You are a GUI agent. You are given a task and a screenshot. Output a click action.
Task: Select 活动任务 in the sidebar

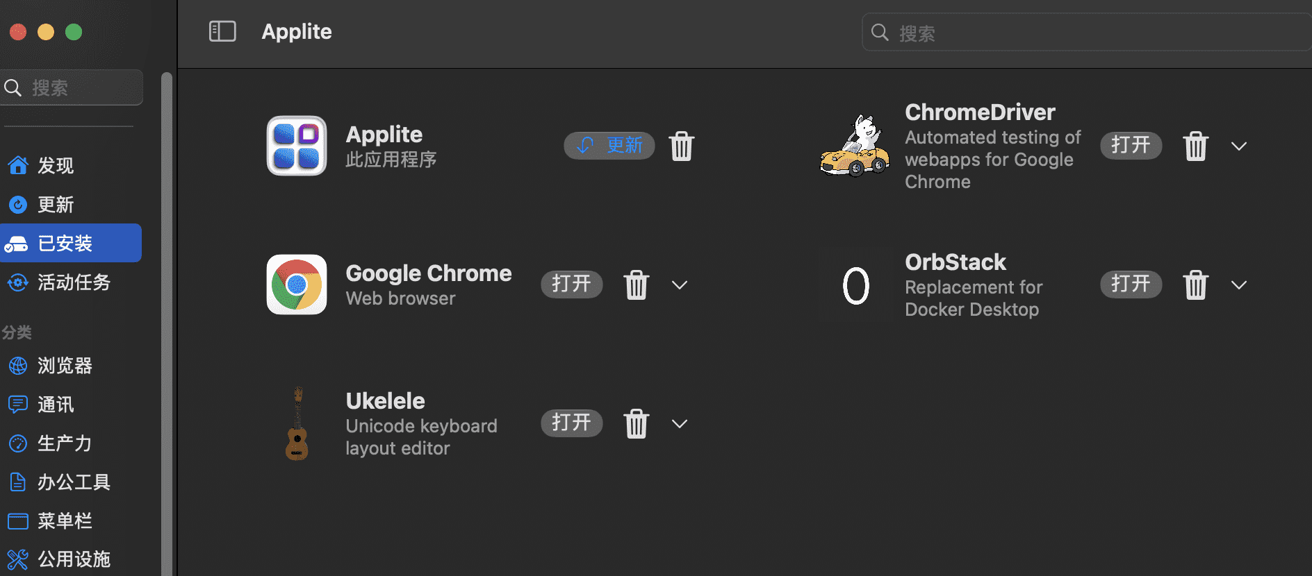coord(73,282)
